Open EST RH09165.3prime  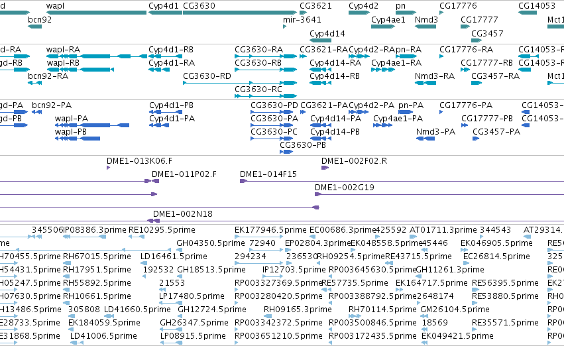[x=298, y=310]
